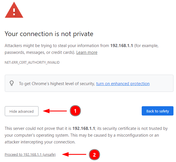The image size is (176, 162).
Task: Click "passwords, messages, or credit cards" text
Action: tap(39, 52)
